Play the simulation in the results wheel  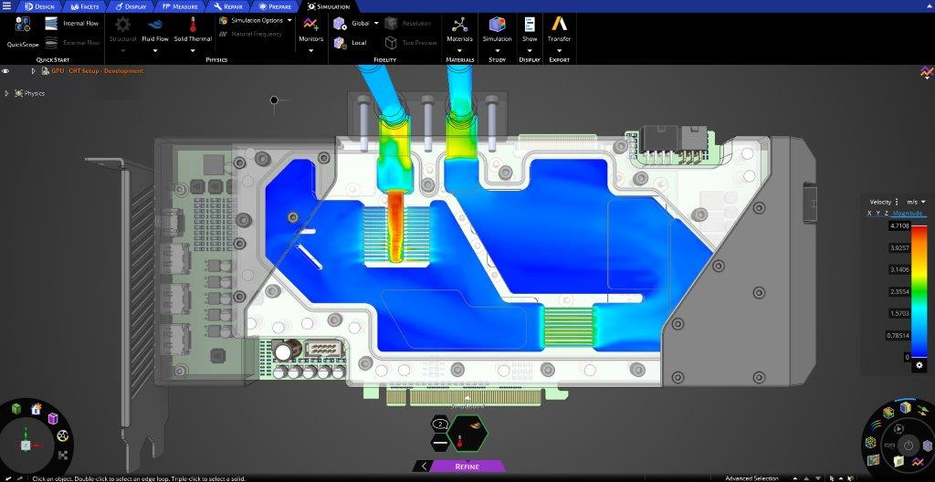pos(898,428)
